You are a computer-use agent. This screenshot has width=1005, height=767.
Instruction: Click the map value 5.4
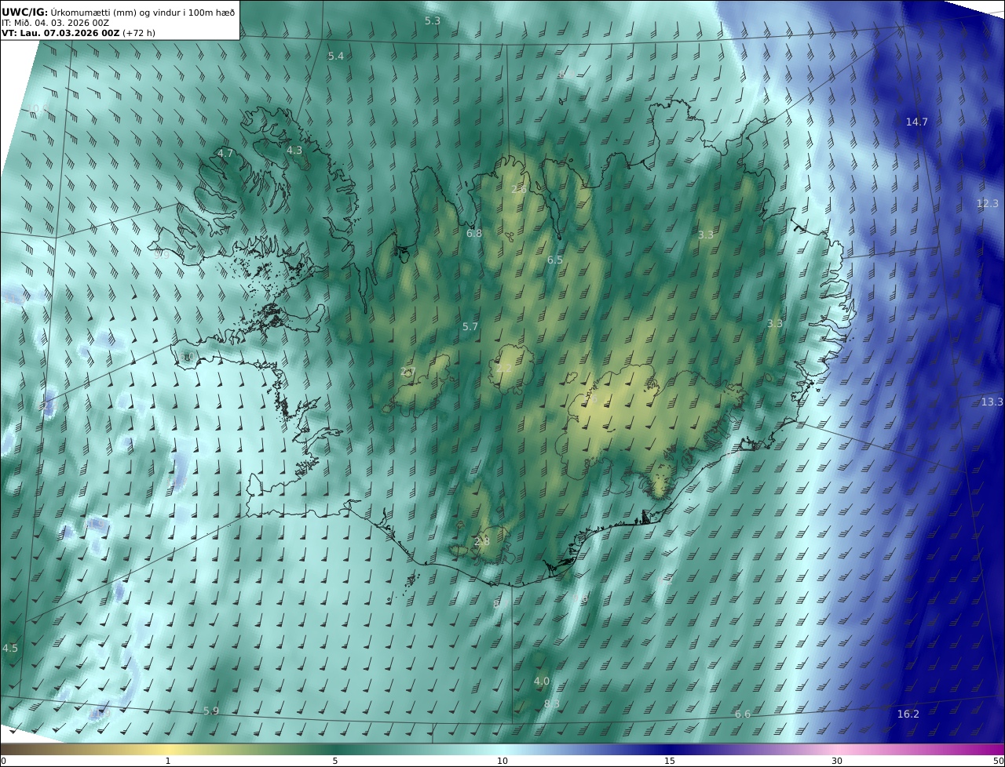335,56
